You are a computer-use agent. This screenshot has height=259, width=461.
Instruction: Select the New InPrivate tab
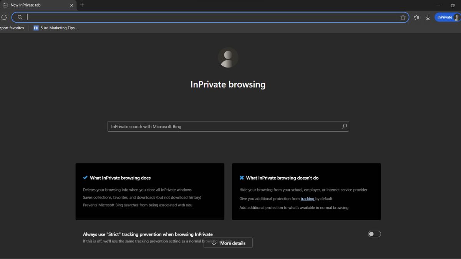click(x=38, y=5)
